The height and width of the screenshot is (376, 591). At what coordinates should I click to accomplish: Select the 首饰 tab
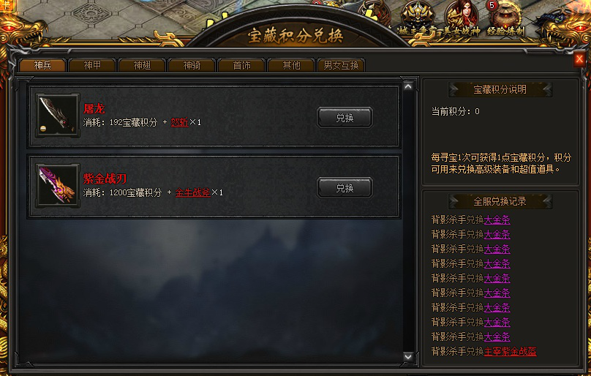click(241, 65)
